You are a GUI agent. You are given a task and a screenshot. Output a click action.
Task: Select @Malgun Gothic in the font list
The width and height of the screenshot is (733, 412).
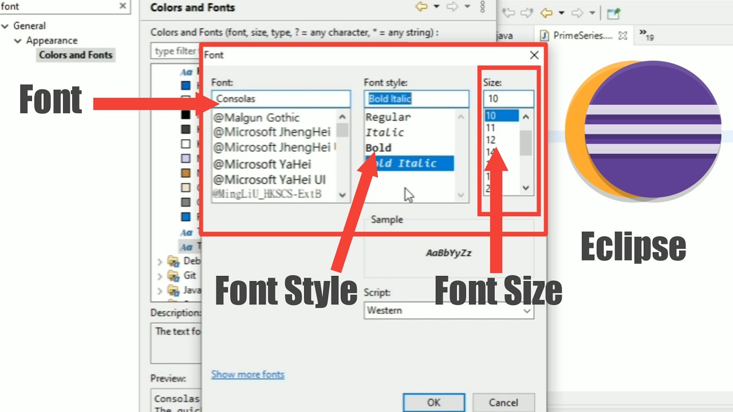point(257,118)
